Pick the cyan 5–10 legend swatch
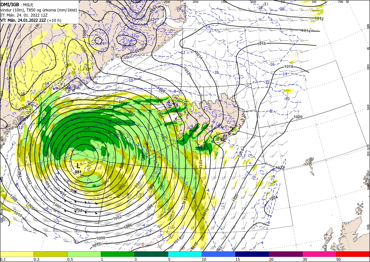This screenshot has width=370, height=262. (x=185, y=254)
